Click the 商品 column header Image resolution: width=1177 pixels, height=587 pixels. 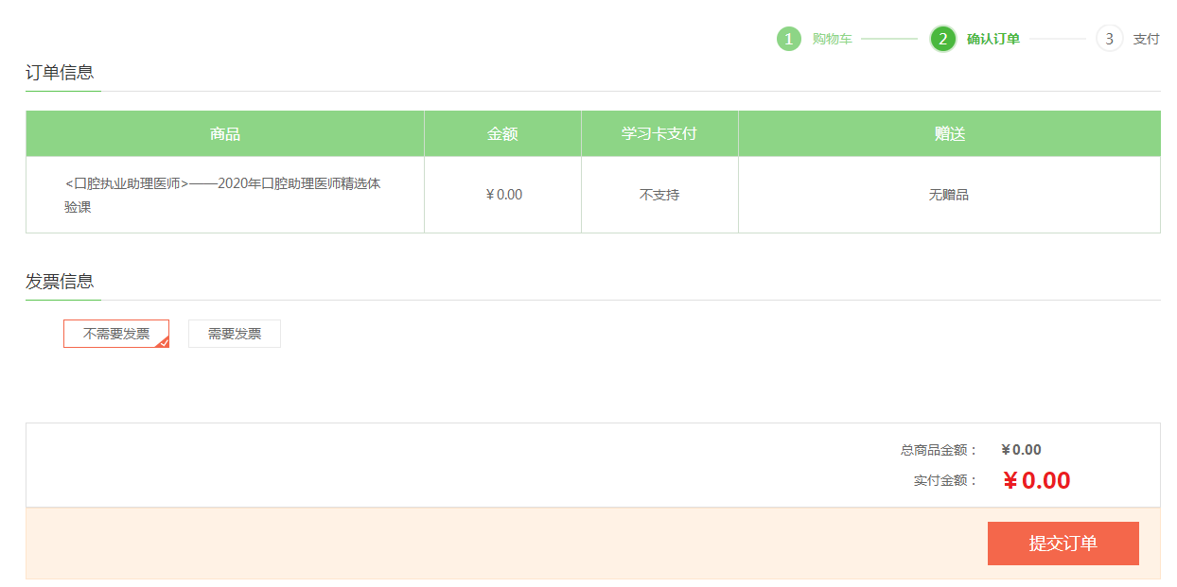pos(225,134)
